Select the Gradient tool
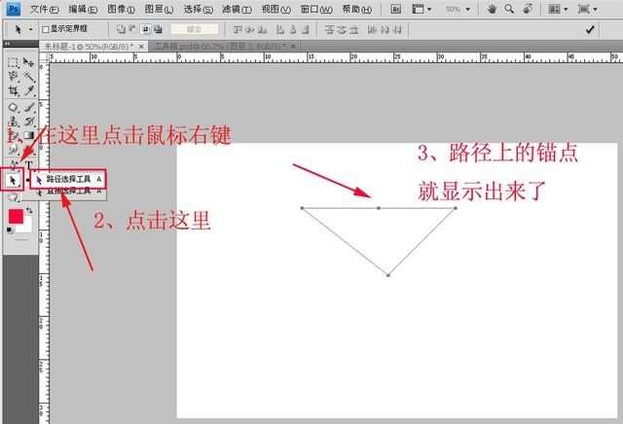 pyautogui.click(x=28, y=135)
